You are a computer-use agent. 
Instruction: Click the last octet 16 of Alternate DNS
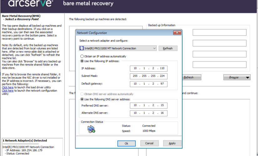click(162, 113)
